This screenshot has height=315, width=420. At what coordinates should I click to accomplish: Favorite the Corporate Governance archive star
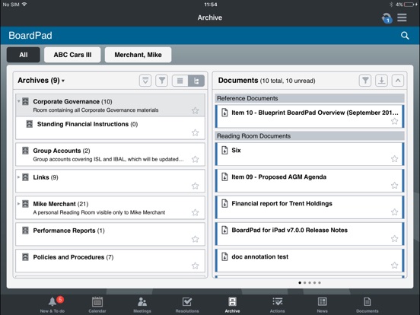pyautogui.click(x=196, y=110)
